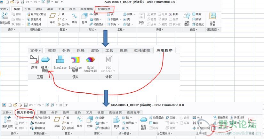The image size is (264, 139).
Task: Open the 渲染 tab in the middle Applications ribbon
Action: [95, 50]
